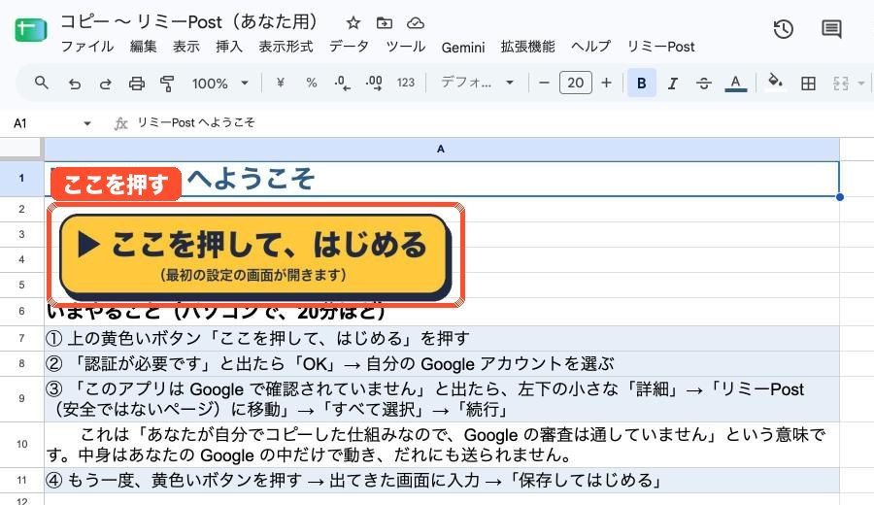Screen dimensions: 874x505
Task: Check the cloud save status icon
Action: coord(416,23)
